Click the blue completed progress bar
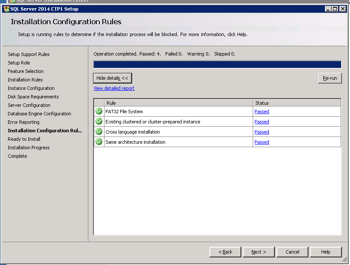 coord(217,64)
